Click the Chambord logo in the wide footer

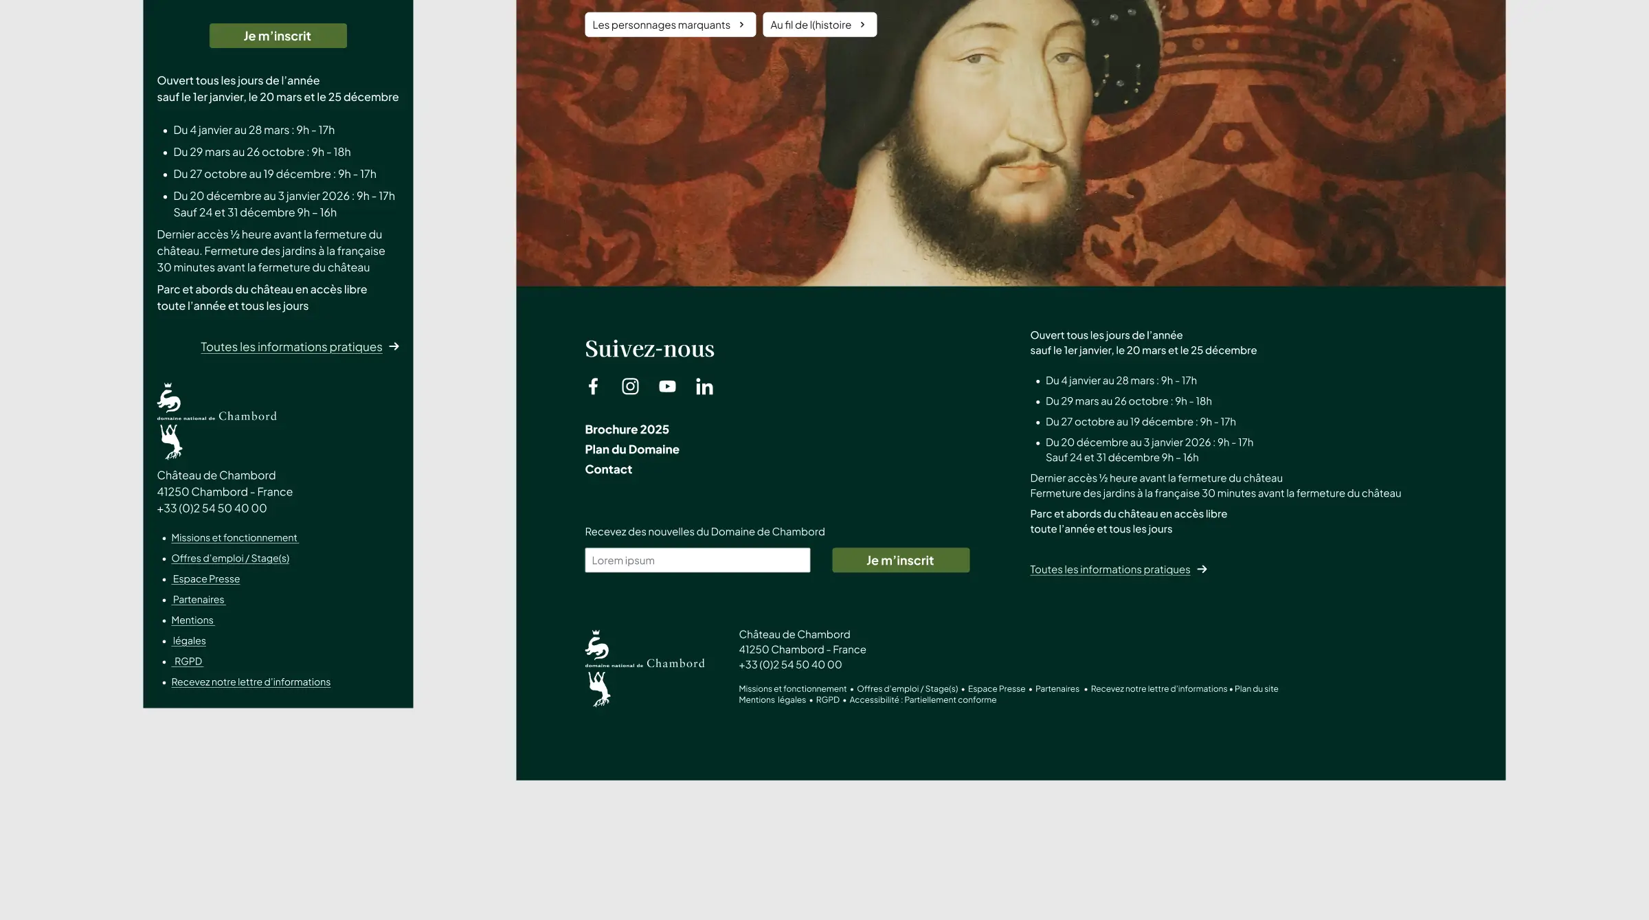click(x=644, y=669)
